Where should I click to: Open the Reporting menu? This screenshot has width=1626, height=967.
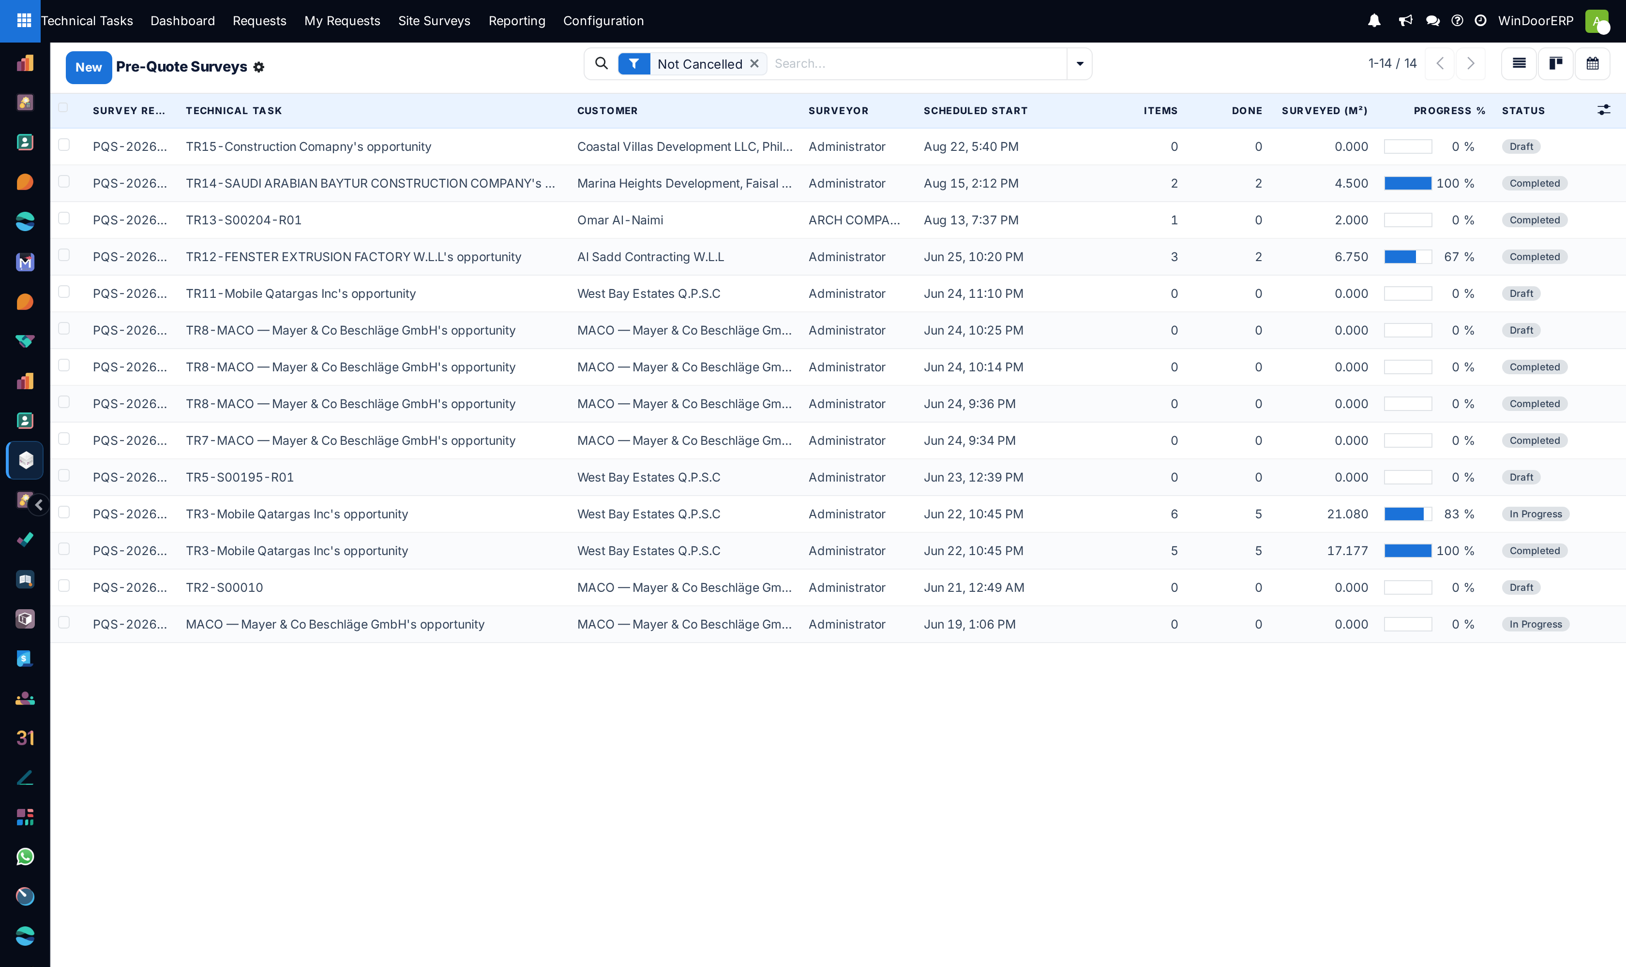(x=516, y=21)
